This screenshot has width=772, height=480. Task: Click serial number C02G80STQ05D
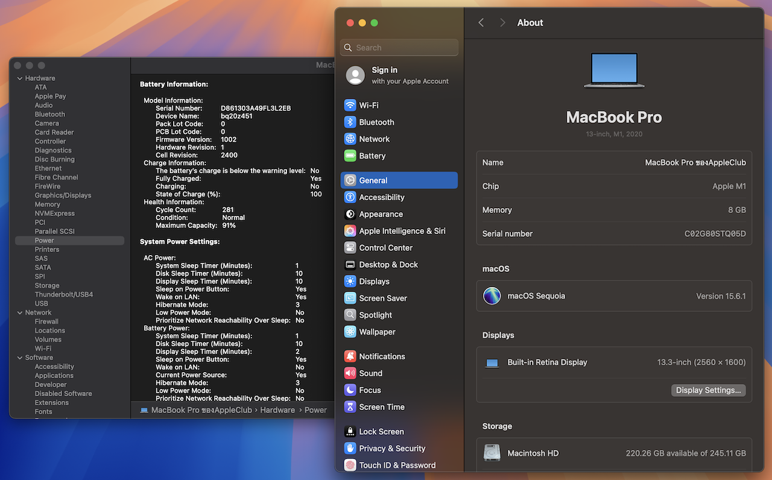[x=715, y=234]
